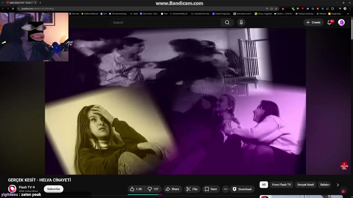Open more video actions ellipsis
This screenshot has width=353, height=198.
coord(225,189)
